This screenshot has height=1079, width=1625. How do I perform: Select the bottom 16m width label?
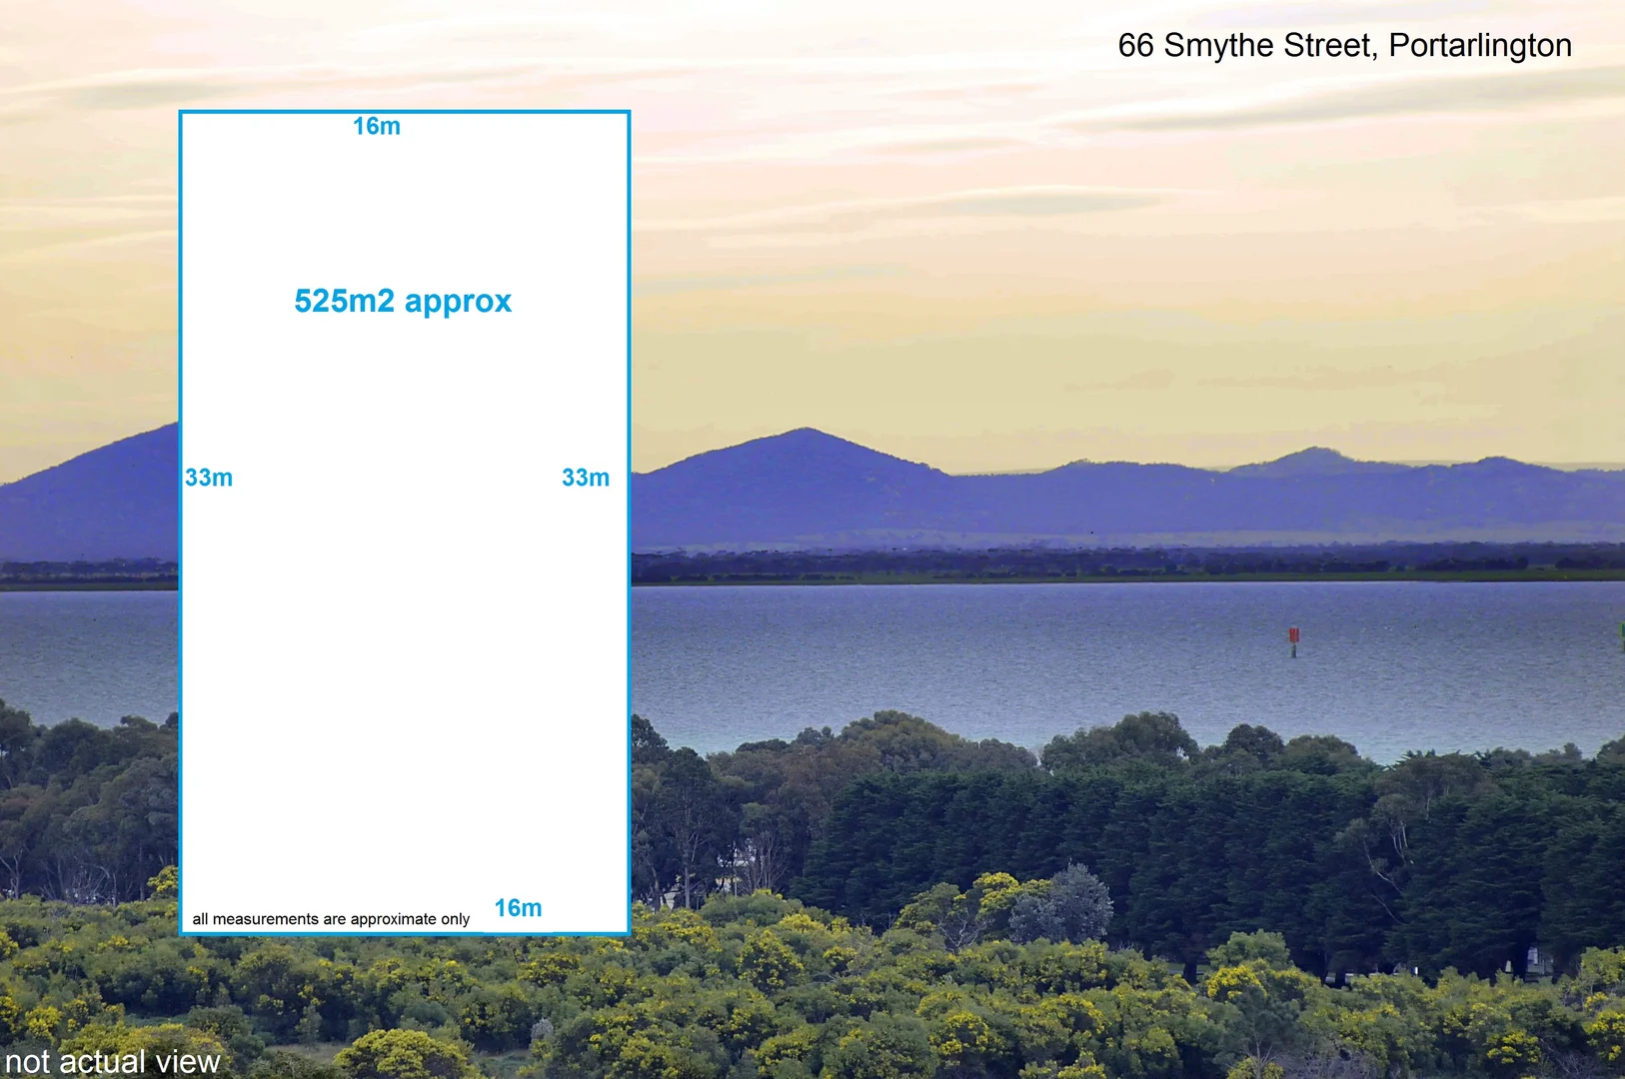click(x=518, y=908)
